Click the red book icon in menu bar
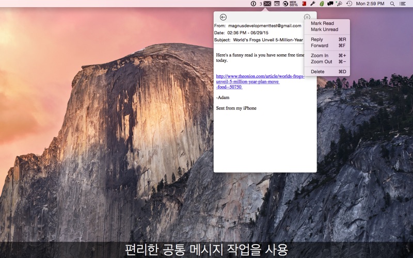Viewport: 413px width, 258px height. (x=304, y=4)
